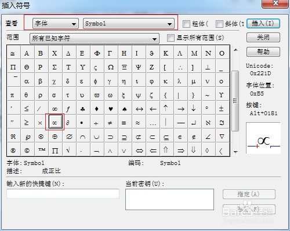Select the square root symbol
Viewport: 290px width, 231px height.
68,151
